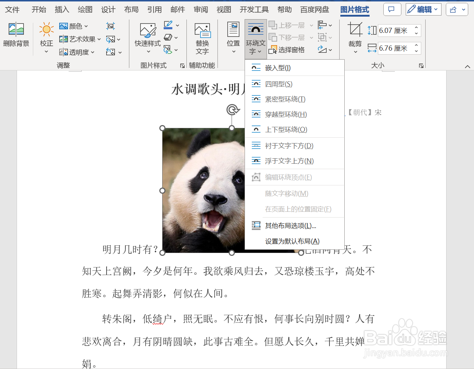Click the align objects icon
Image resolution: width=474 pixels, height=369 pixels.
click(322, 25)
